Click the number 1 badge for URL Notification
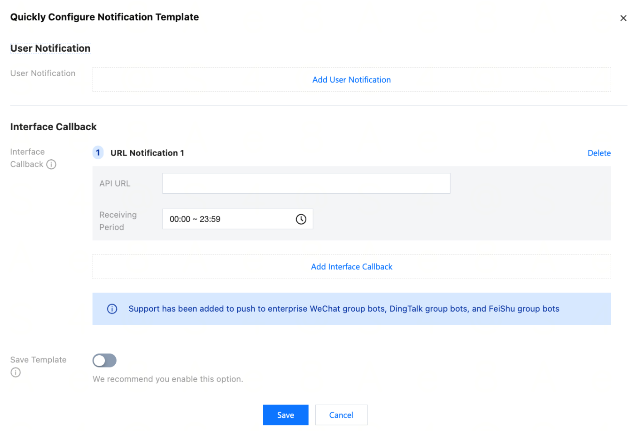This screenshot has height=431, width=638. [x=98, y=153]
